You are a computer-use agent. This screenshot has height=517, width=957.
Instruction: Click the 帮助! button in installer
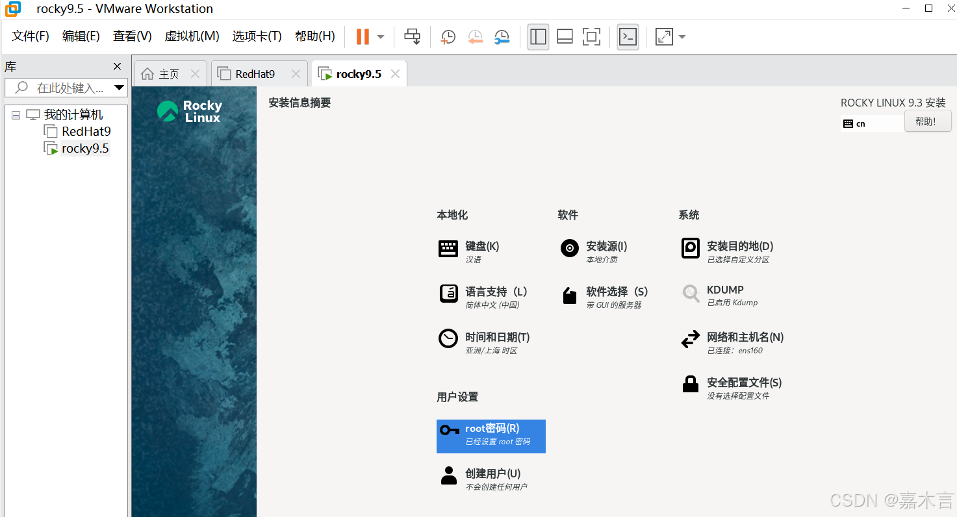point(928,121)
